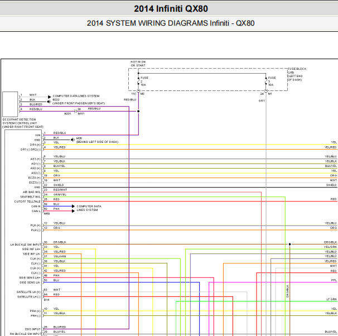The width and height of the screenshot is (338, 336).
Task: Select the 'BLU' wire label at pin 59
Action: 56,204
